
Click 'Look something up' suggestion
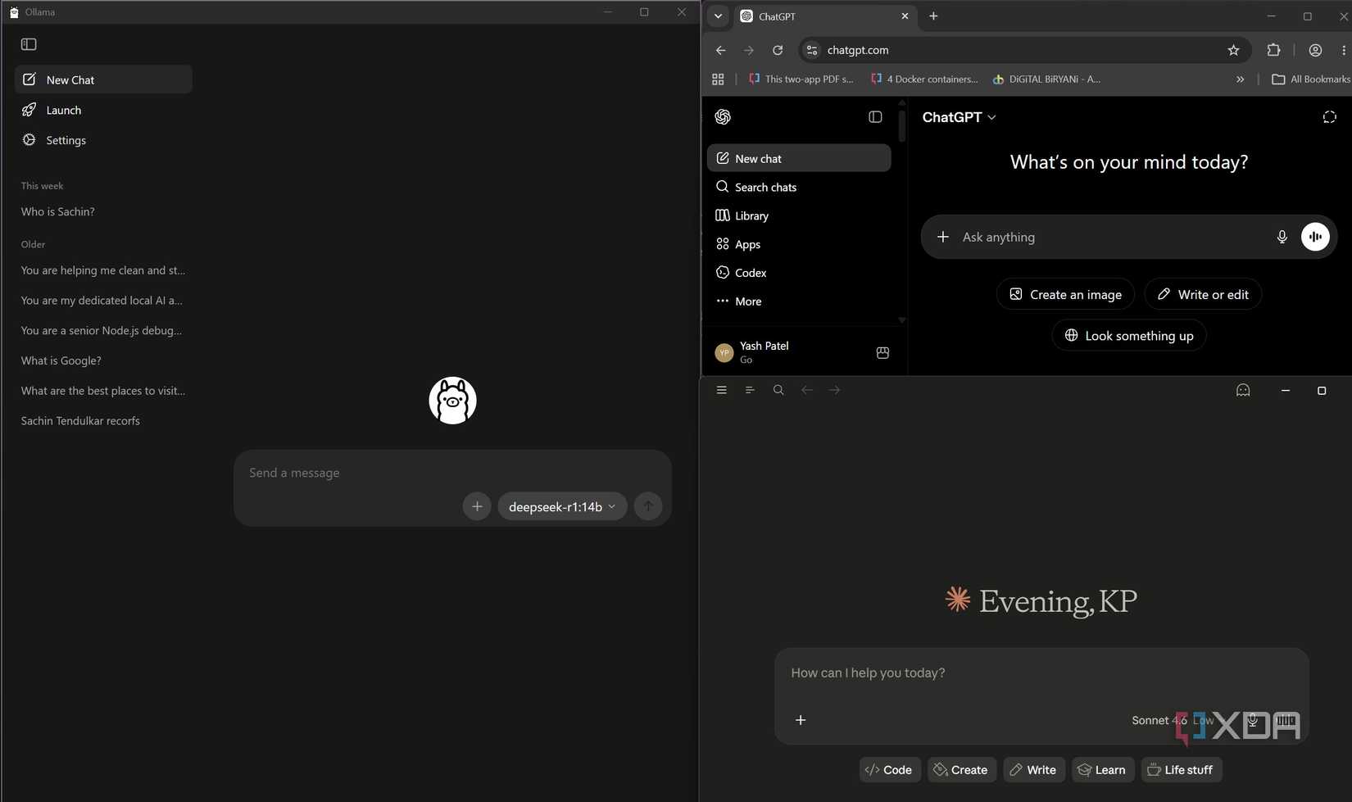click(1129, 335)
